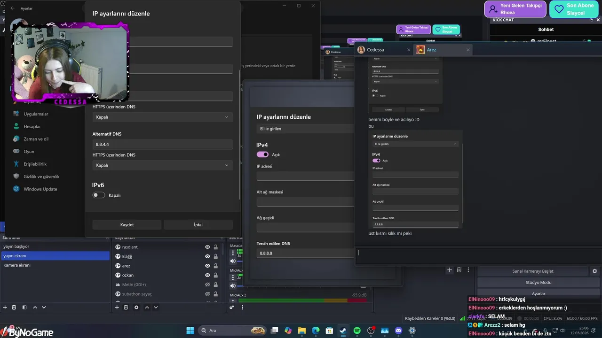Click the Kaydet button
Screen dimensions: 602x338
127,225
